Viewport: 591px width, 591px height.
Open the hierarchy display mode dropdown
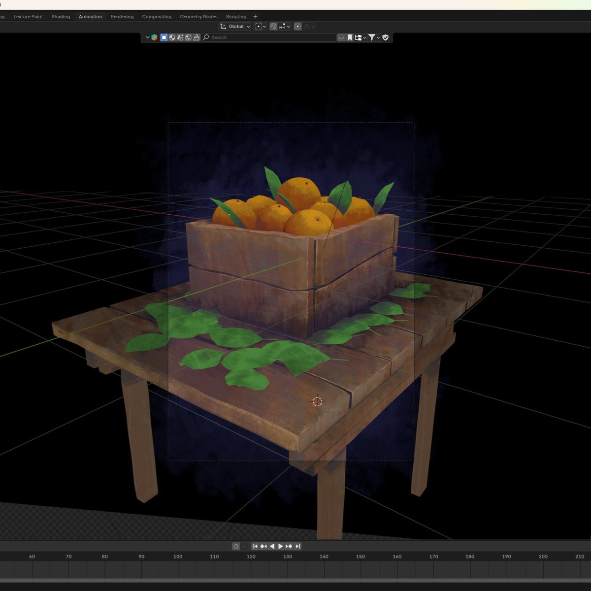[361, 37]
